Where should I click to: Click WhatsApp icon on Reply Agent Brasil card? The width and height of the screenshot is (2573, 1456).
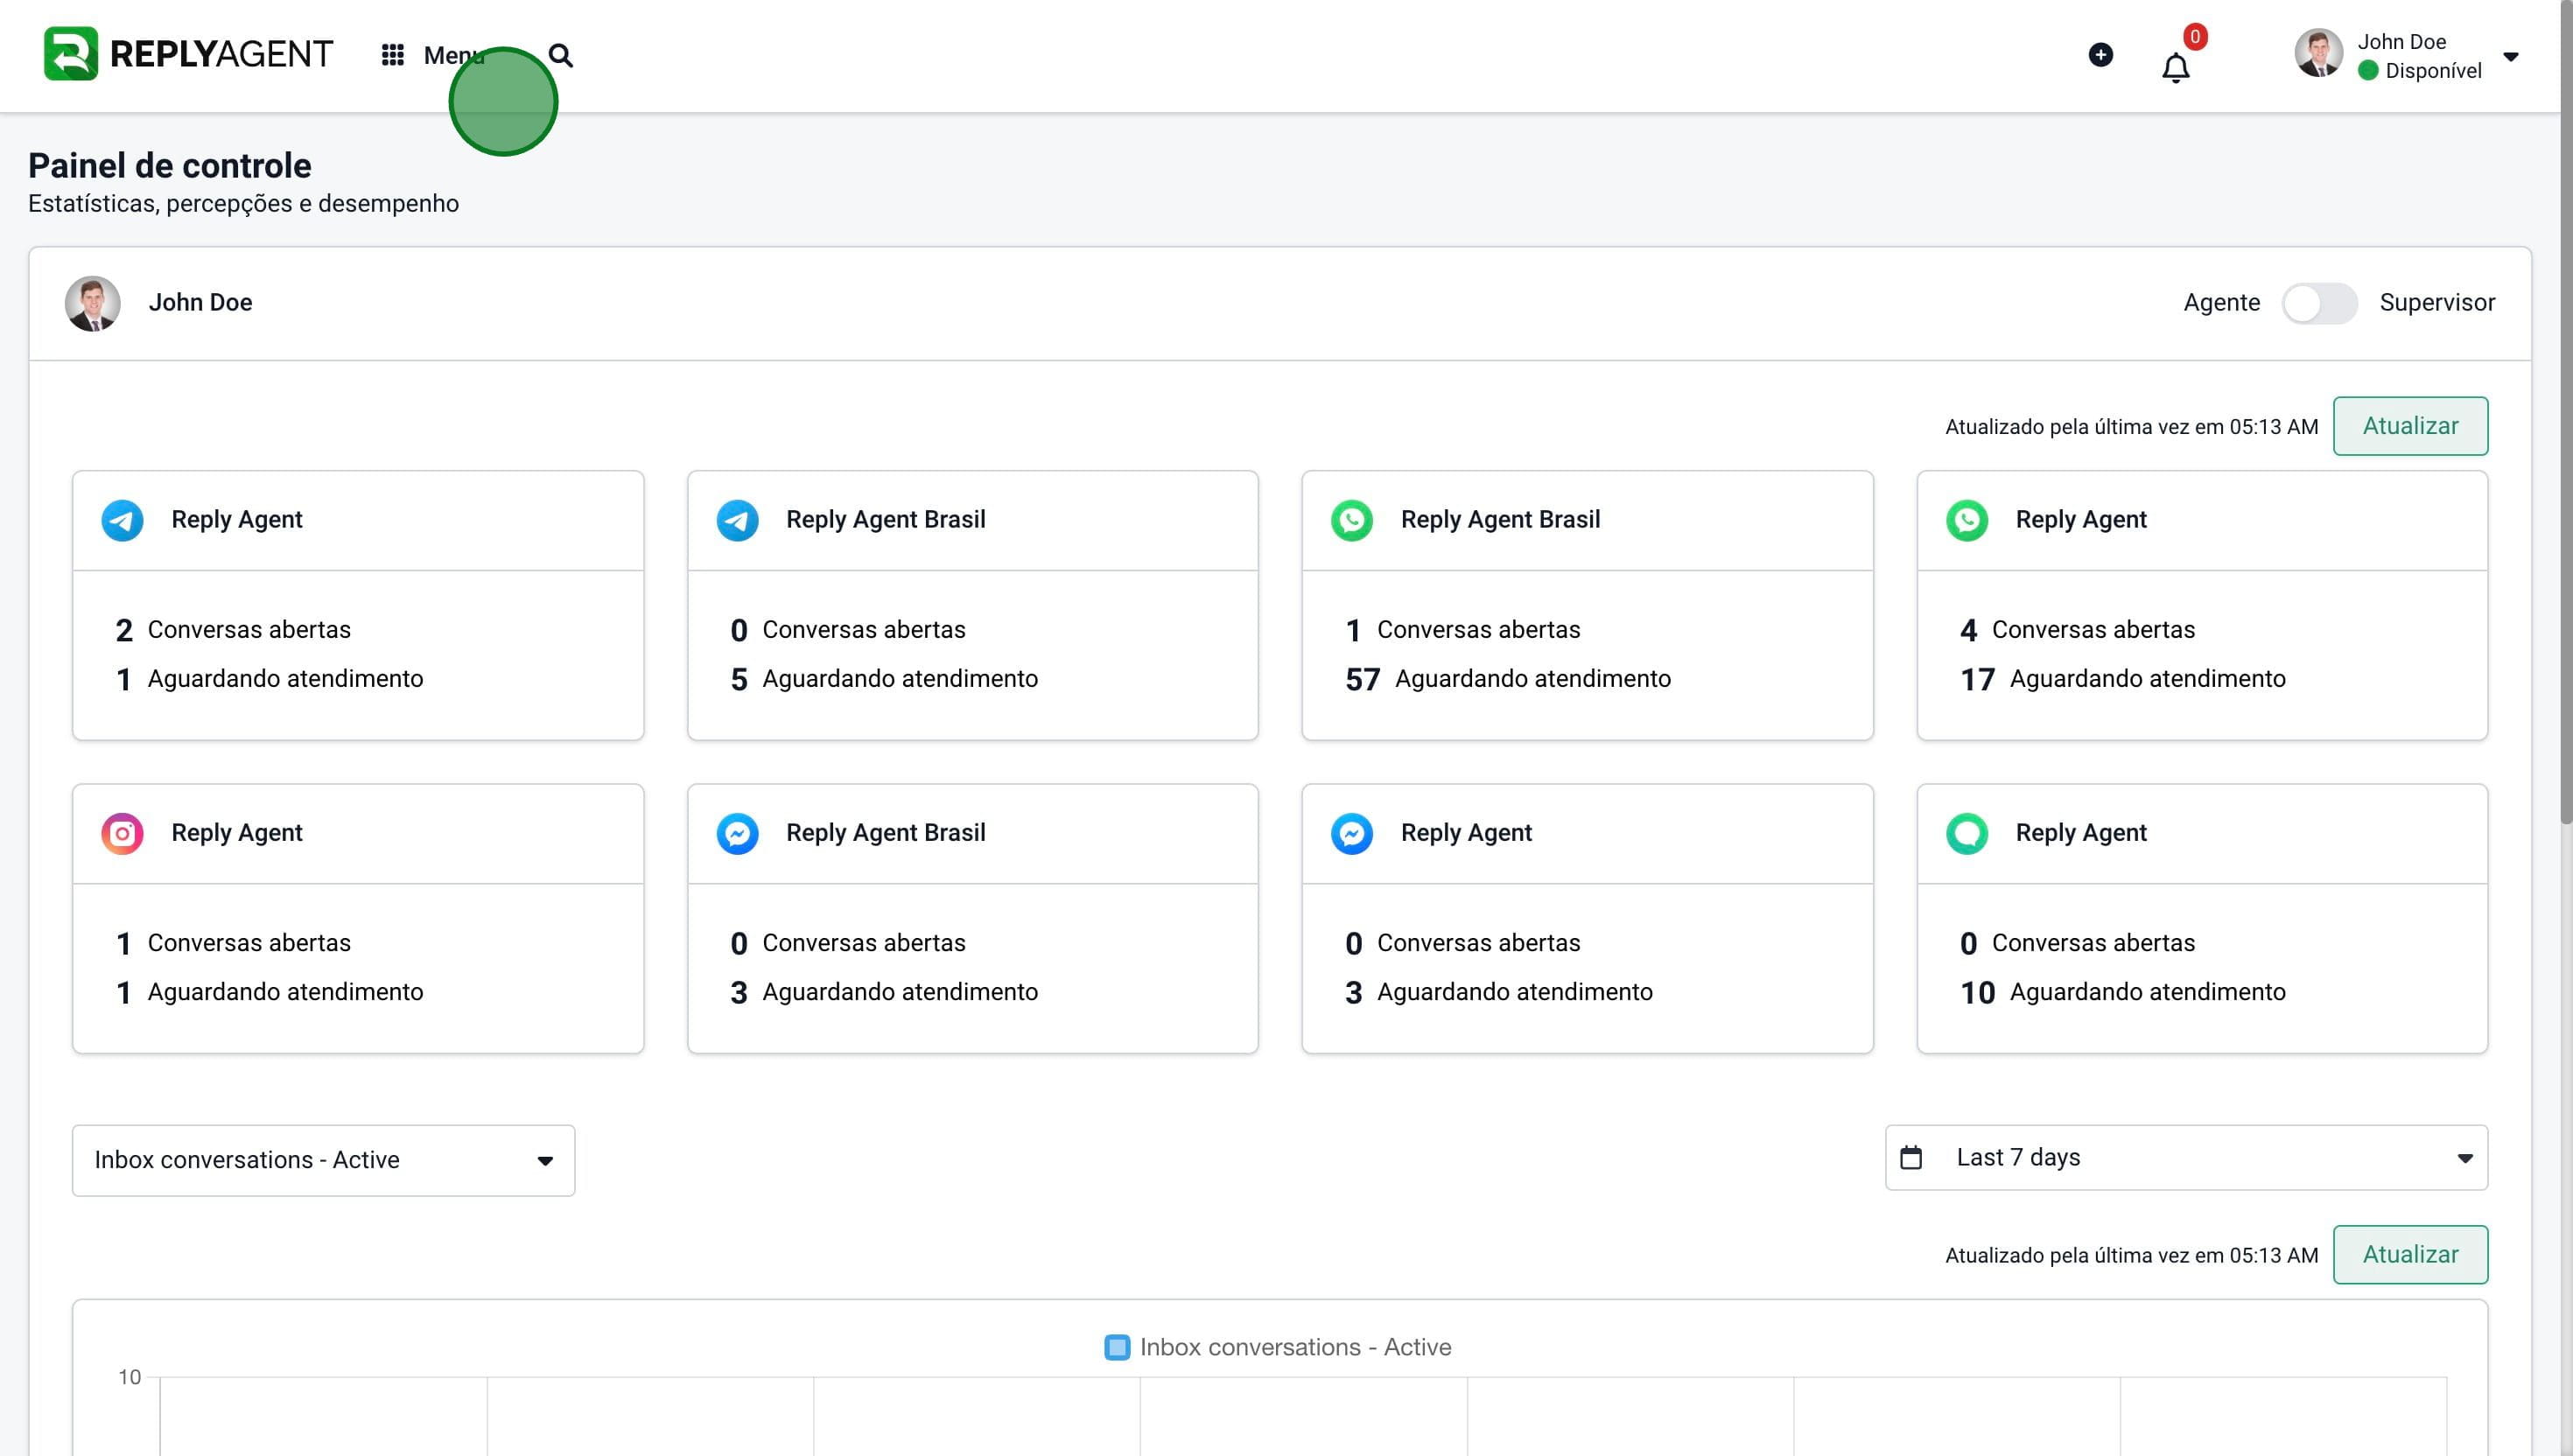[1352, 520]
